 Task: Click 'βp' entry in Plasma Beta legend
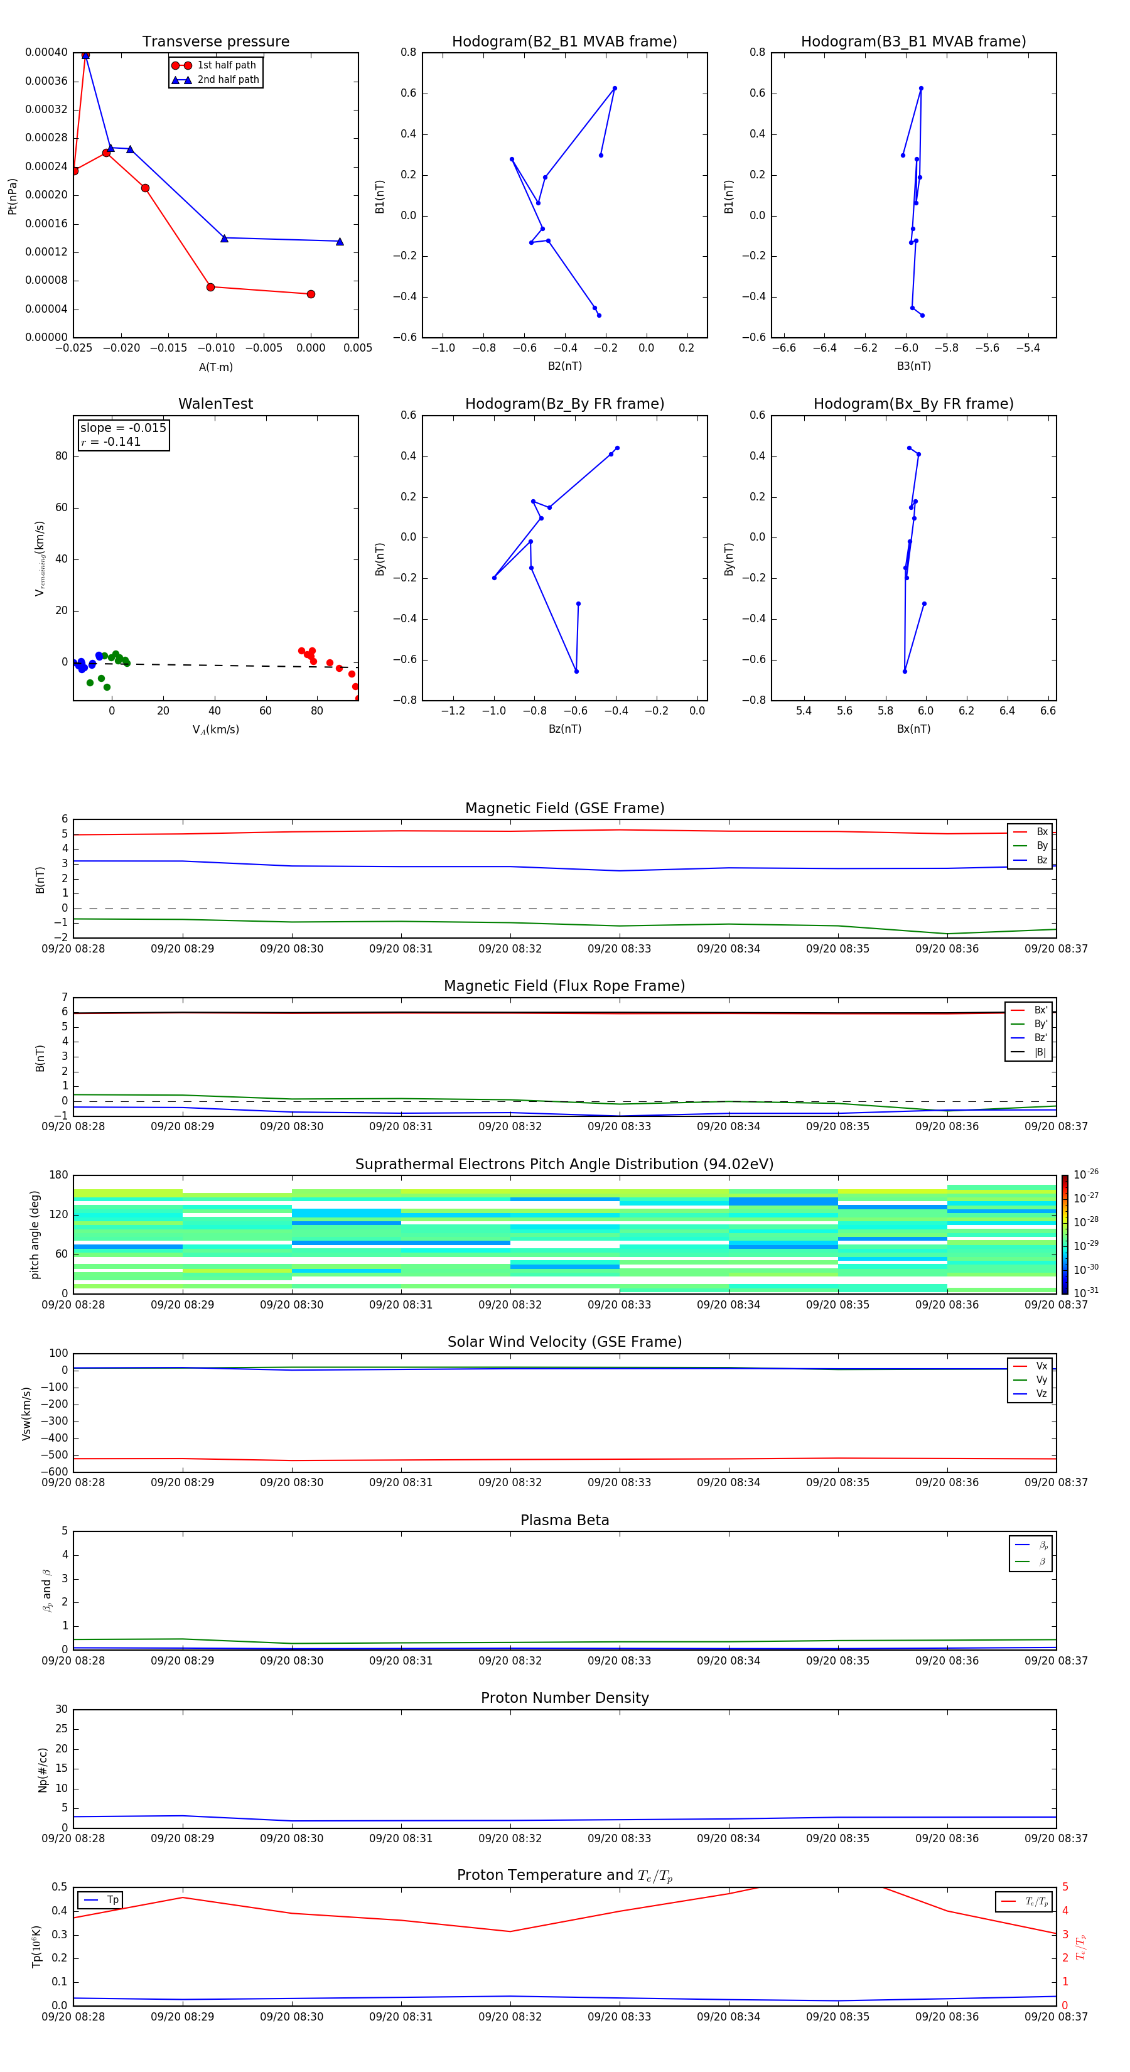pos(1031,1545)
